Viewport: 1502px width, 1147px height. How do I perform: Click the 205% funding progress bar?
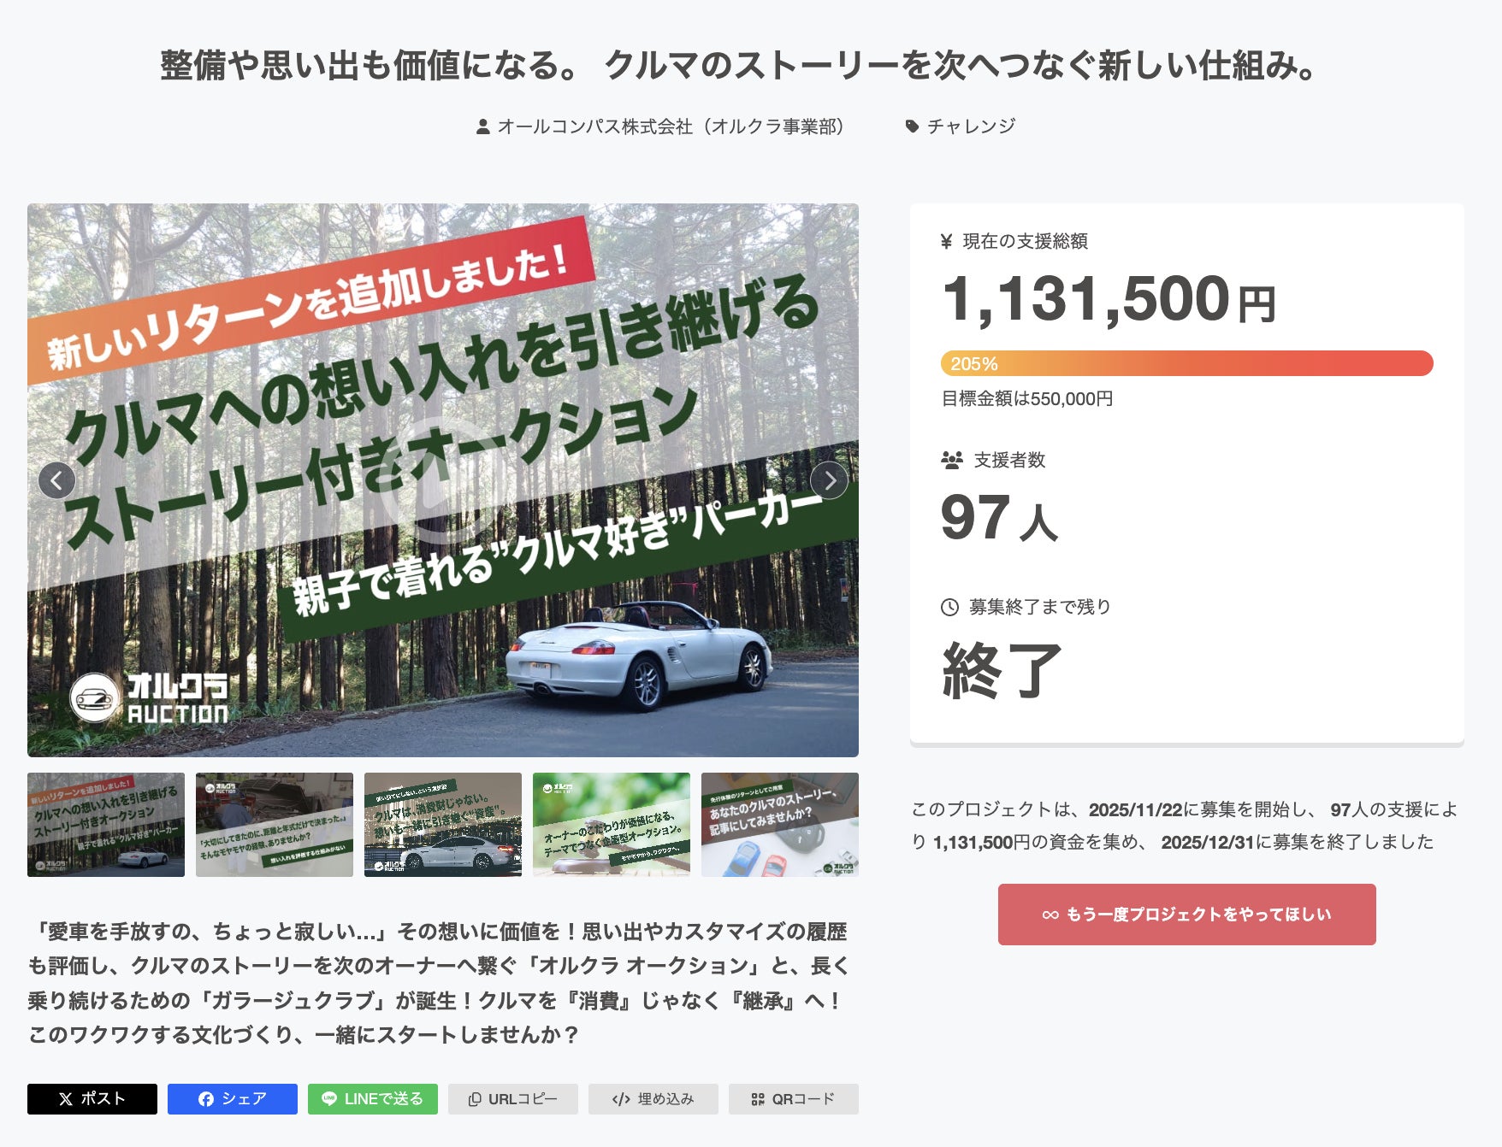(1186, 363)
